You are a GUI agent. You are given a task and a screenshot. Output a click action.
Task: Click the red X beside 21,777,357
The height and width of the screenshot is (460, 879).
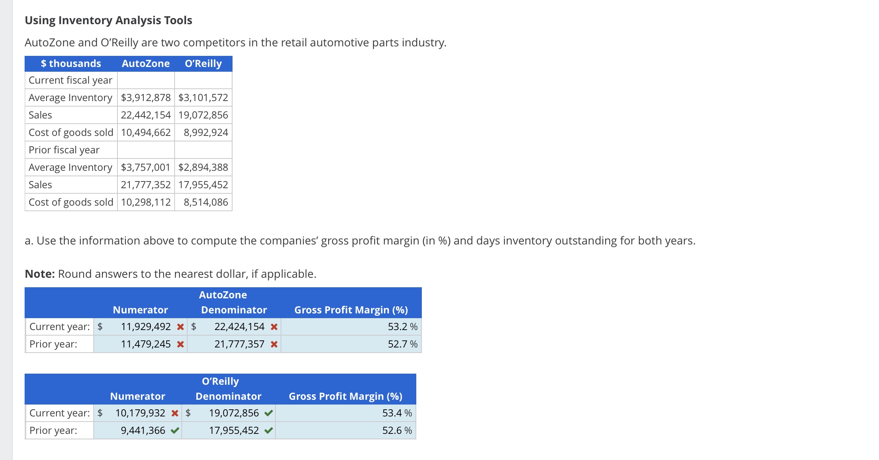(x=274, y=344)
